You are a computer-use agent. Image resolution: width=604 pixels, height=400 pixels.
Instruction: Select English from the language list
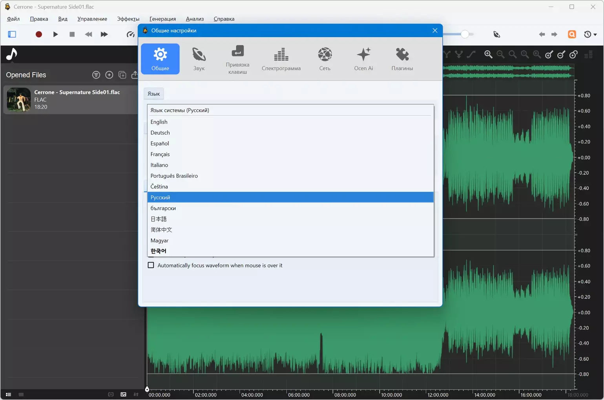(159, 122)
